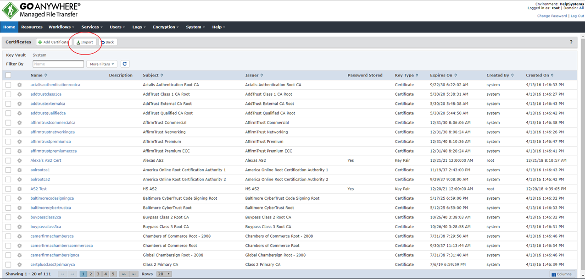Click the Add Certificate button
Image resolution: width=585 pixels, height=279 pixels.
pos(53,42)
